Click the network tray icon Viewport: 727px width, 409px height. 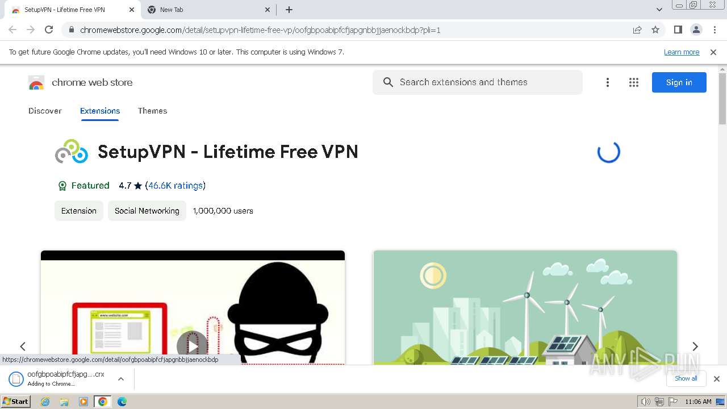[x=659, y=402]
